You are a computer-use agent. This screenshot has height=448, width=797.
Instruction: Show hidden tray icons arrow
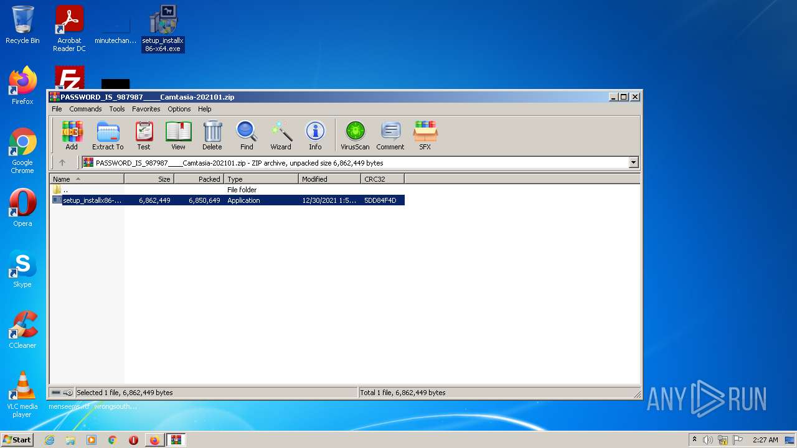694,440
